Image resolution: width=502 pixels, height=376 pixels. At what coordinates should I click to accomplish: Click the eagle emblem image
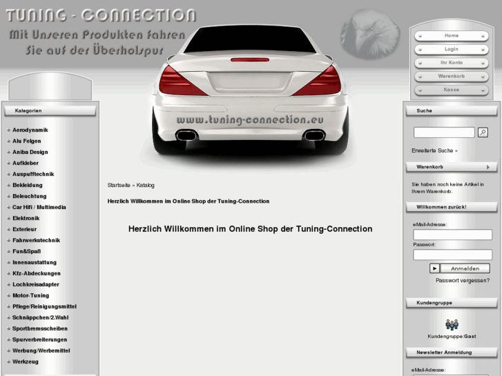tap(370, 34)
